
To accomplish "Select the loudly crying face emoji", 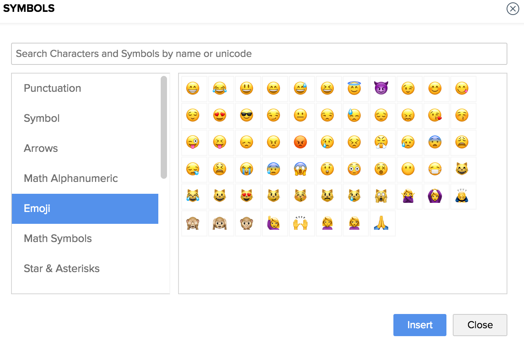I will [x=247, y=169].
